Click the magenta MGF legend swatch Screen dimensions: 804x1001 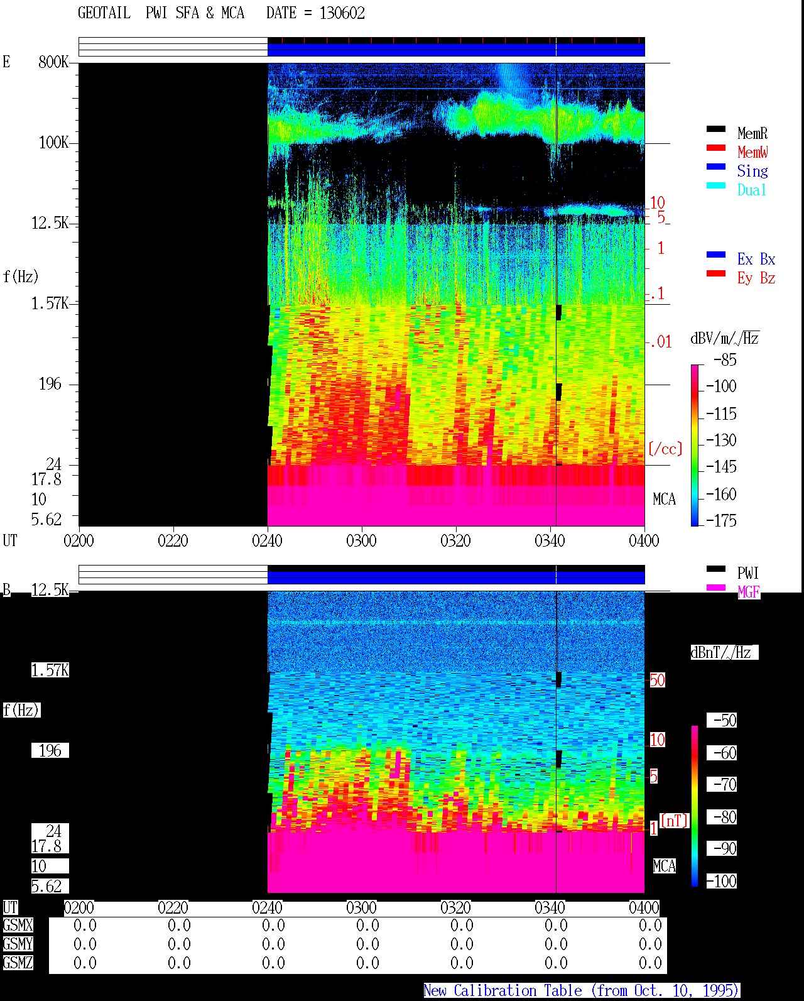pos(716,588)
